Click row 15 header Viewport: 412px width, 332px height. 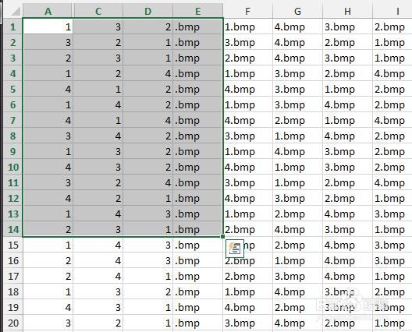pyautogui.click(x=13, y=245)
